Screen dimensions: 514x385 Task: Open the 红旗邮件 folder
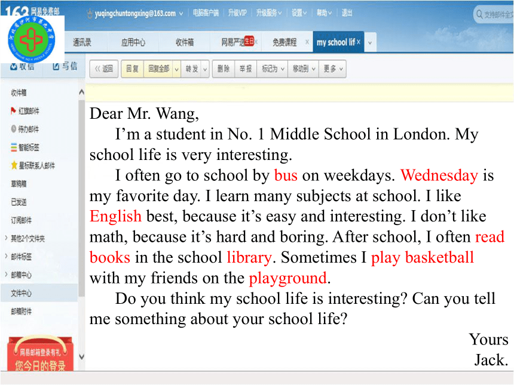[29, 111]
